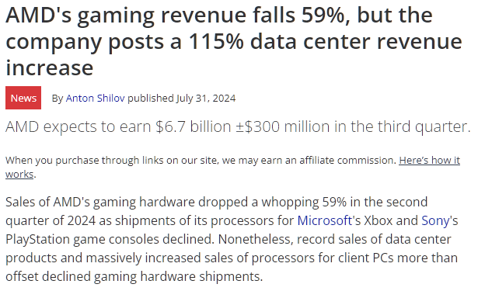Follow the Microsoft link in the article

pos(325,220)
